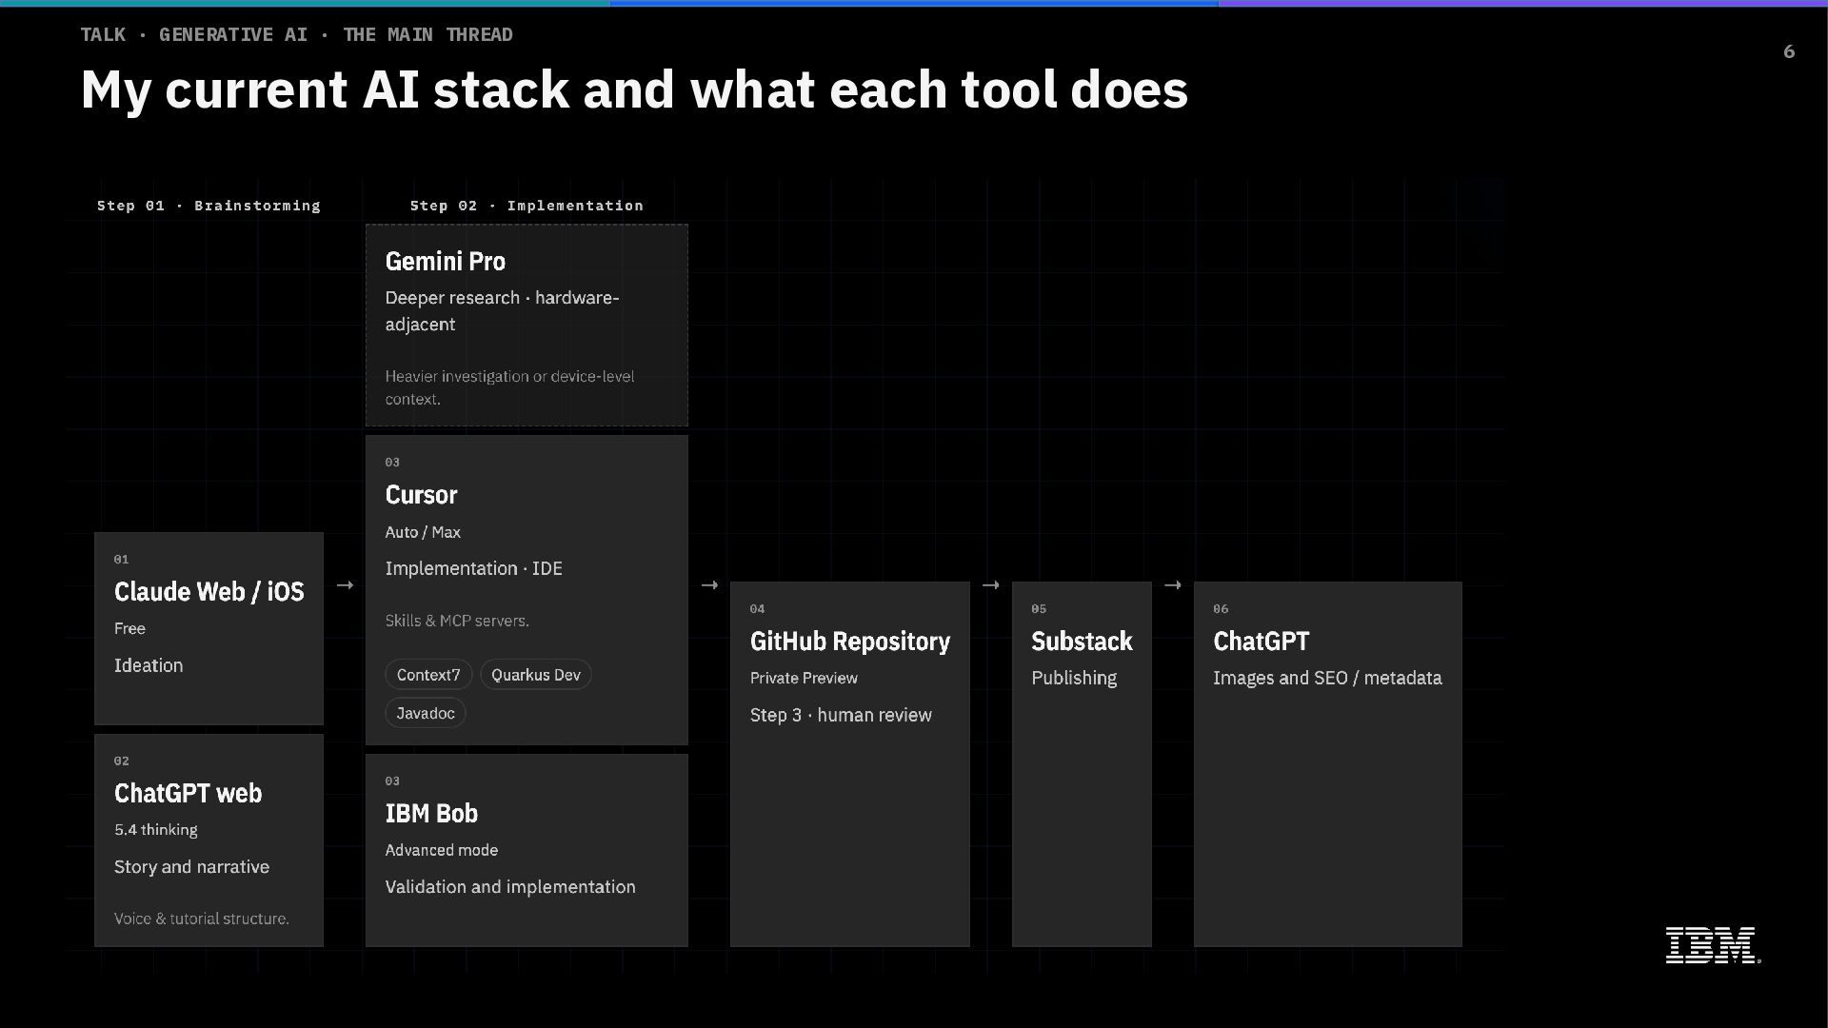This screenshot has width=1828, height=1028.
Task: Select the Javadoc tag pill
Action: [426, 713]
